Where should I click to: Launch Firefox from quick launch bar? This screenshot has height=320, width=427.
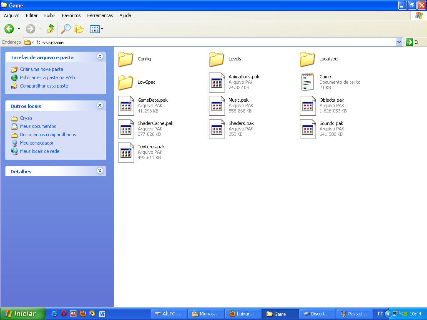coord(83,314)
